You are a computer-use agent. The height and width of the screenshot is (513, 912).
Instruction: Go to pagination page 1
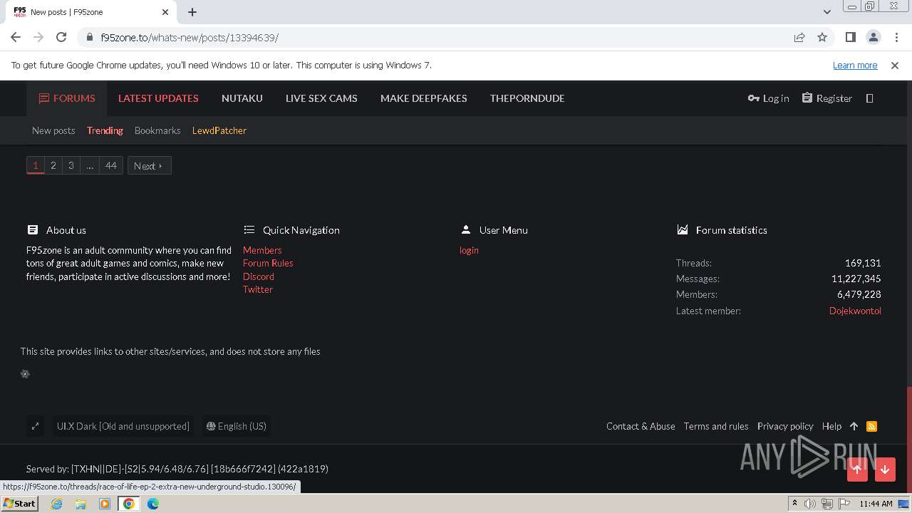[x=35, y=165]
